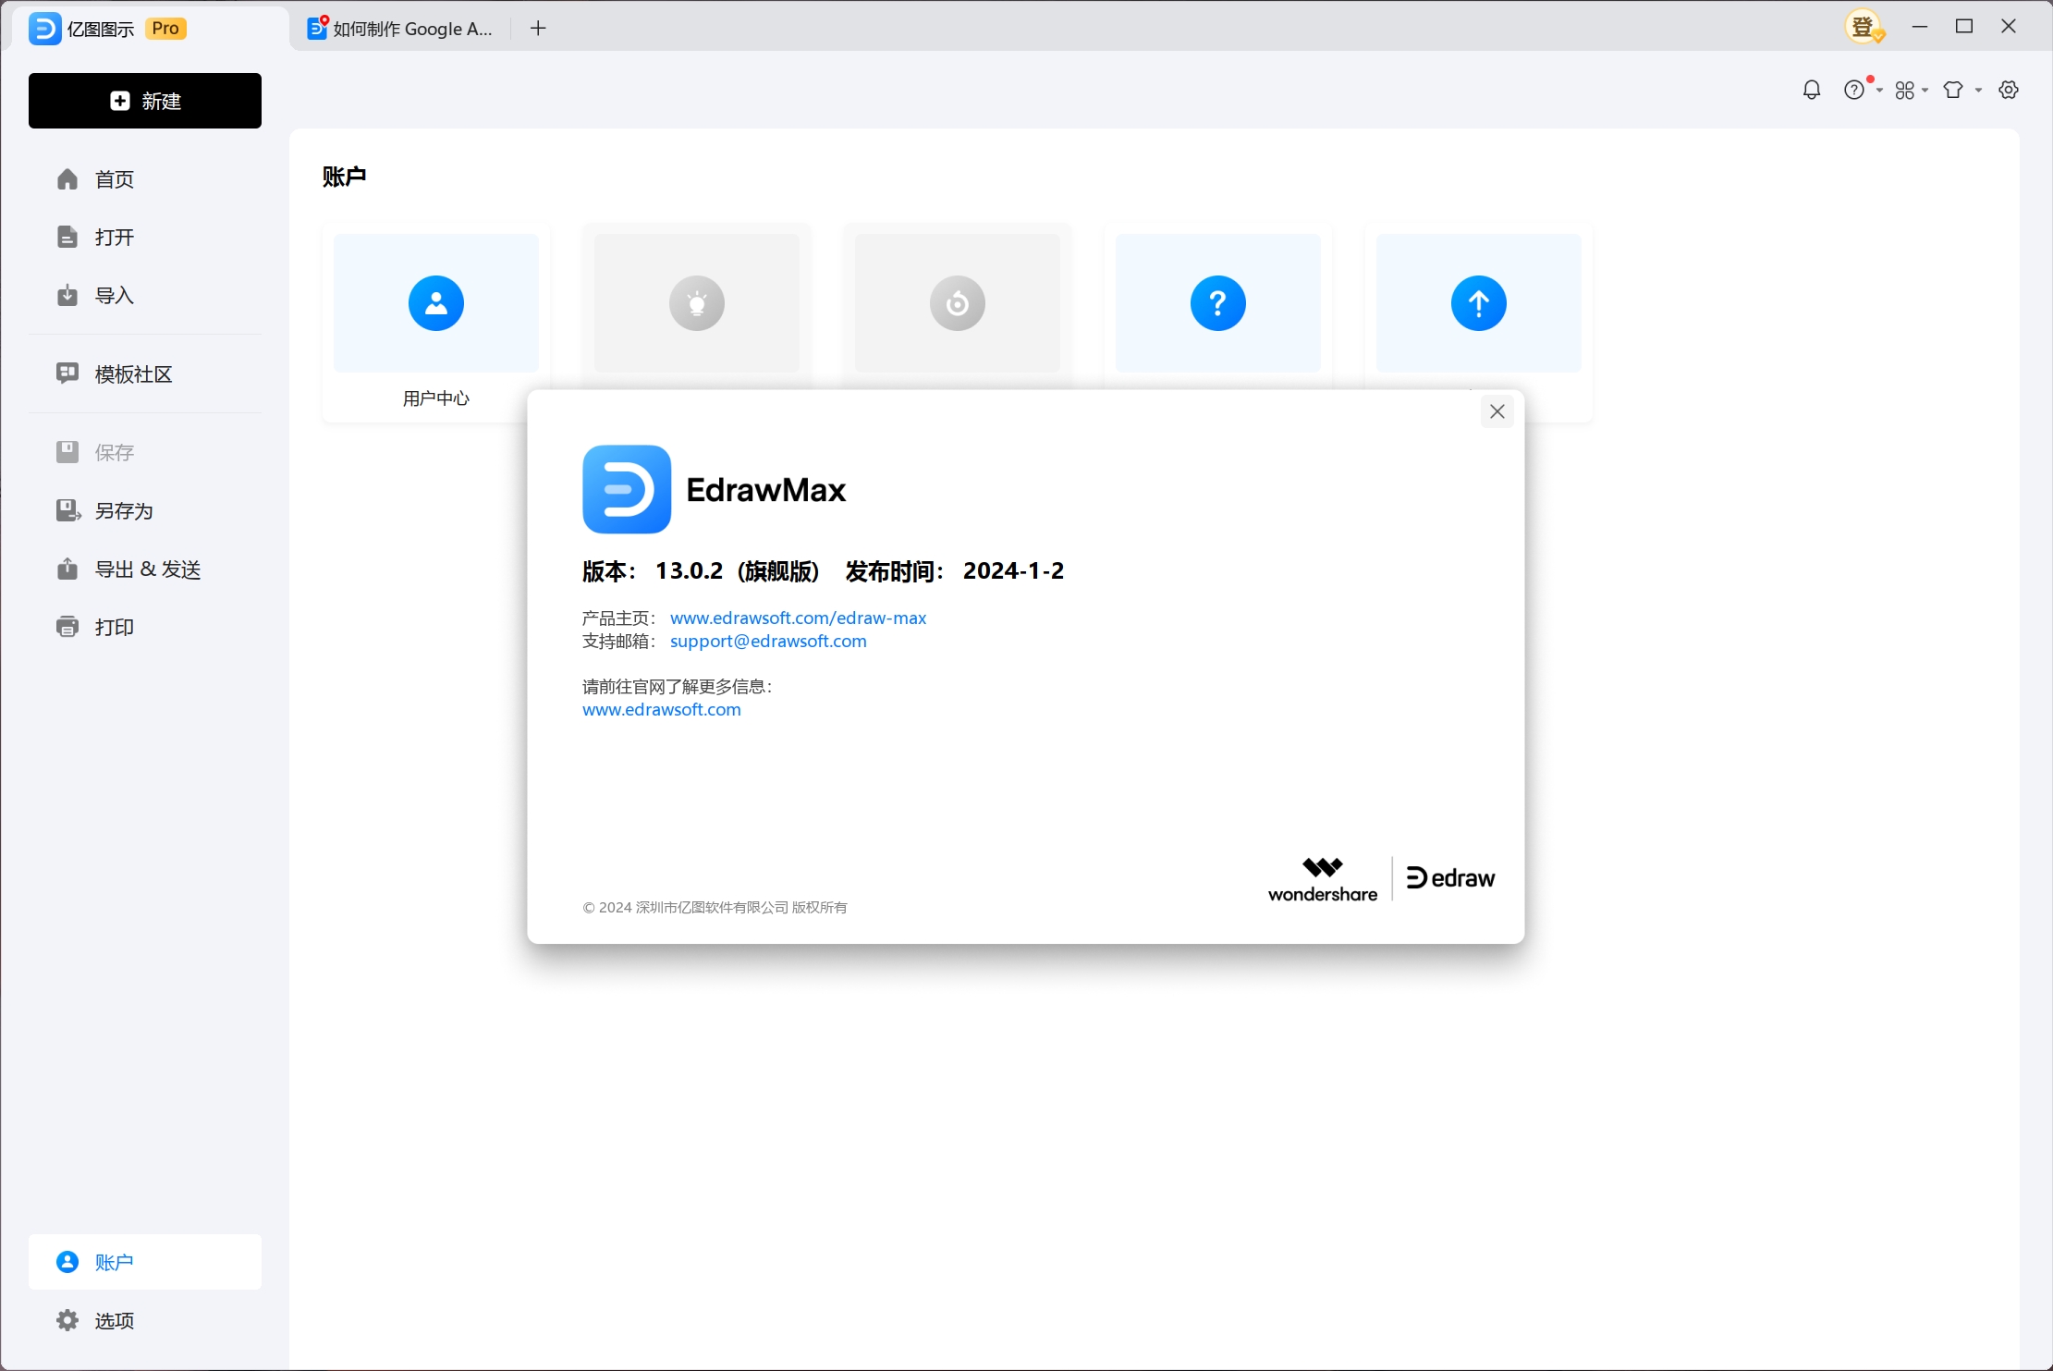The height and width of the screenshot is (1371, 2053).
Task: Click the help question mark toolbar icon
Action: point(1853,90)
